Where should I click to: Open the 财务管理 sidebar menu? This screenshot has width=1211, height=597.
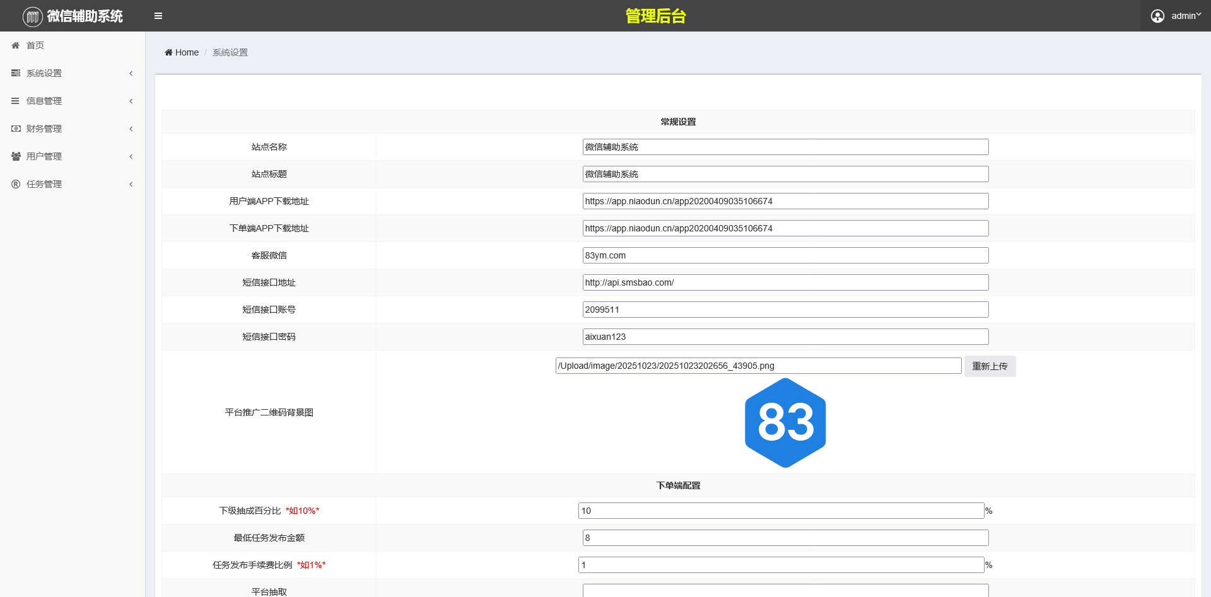click(73, 129)
